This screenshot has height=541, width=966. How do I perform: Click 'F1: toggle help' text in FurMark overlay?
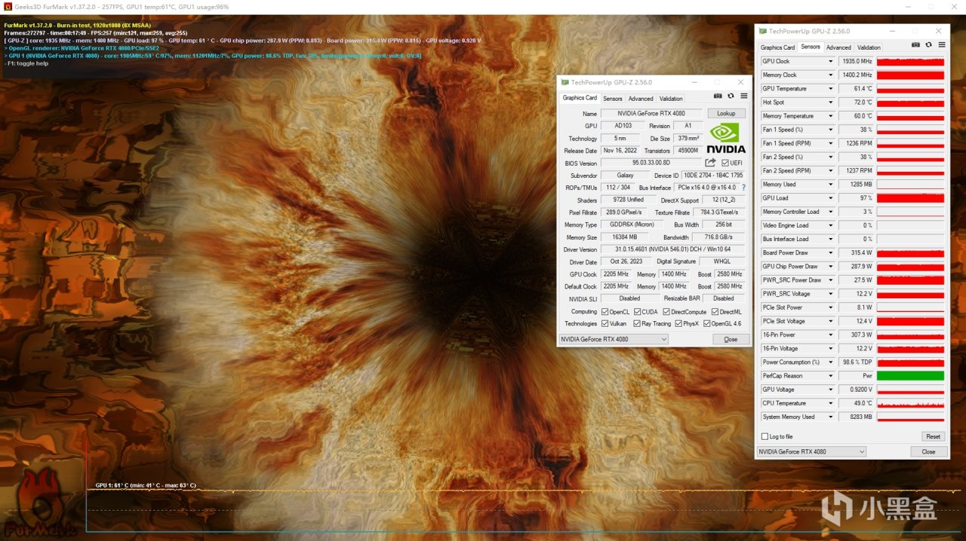pyautogui.click(x=26, y=63)
